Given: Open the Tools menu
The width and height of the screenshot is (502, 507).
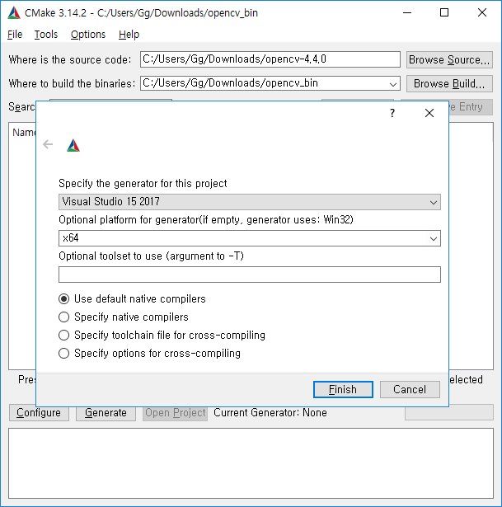Looking at the screenshot, I should (x=46, y=35).
